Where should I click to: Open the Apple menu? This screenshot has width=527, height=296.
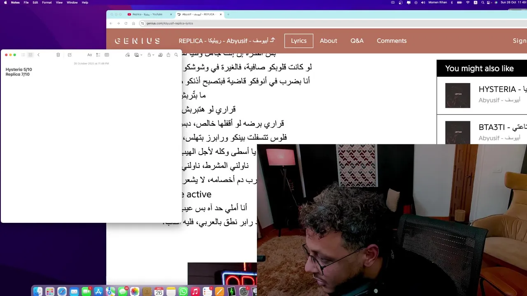[5, 2]
